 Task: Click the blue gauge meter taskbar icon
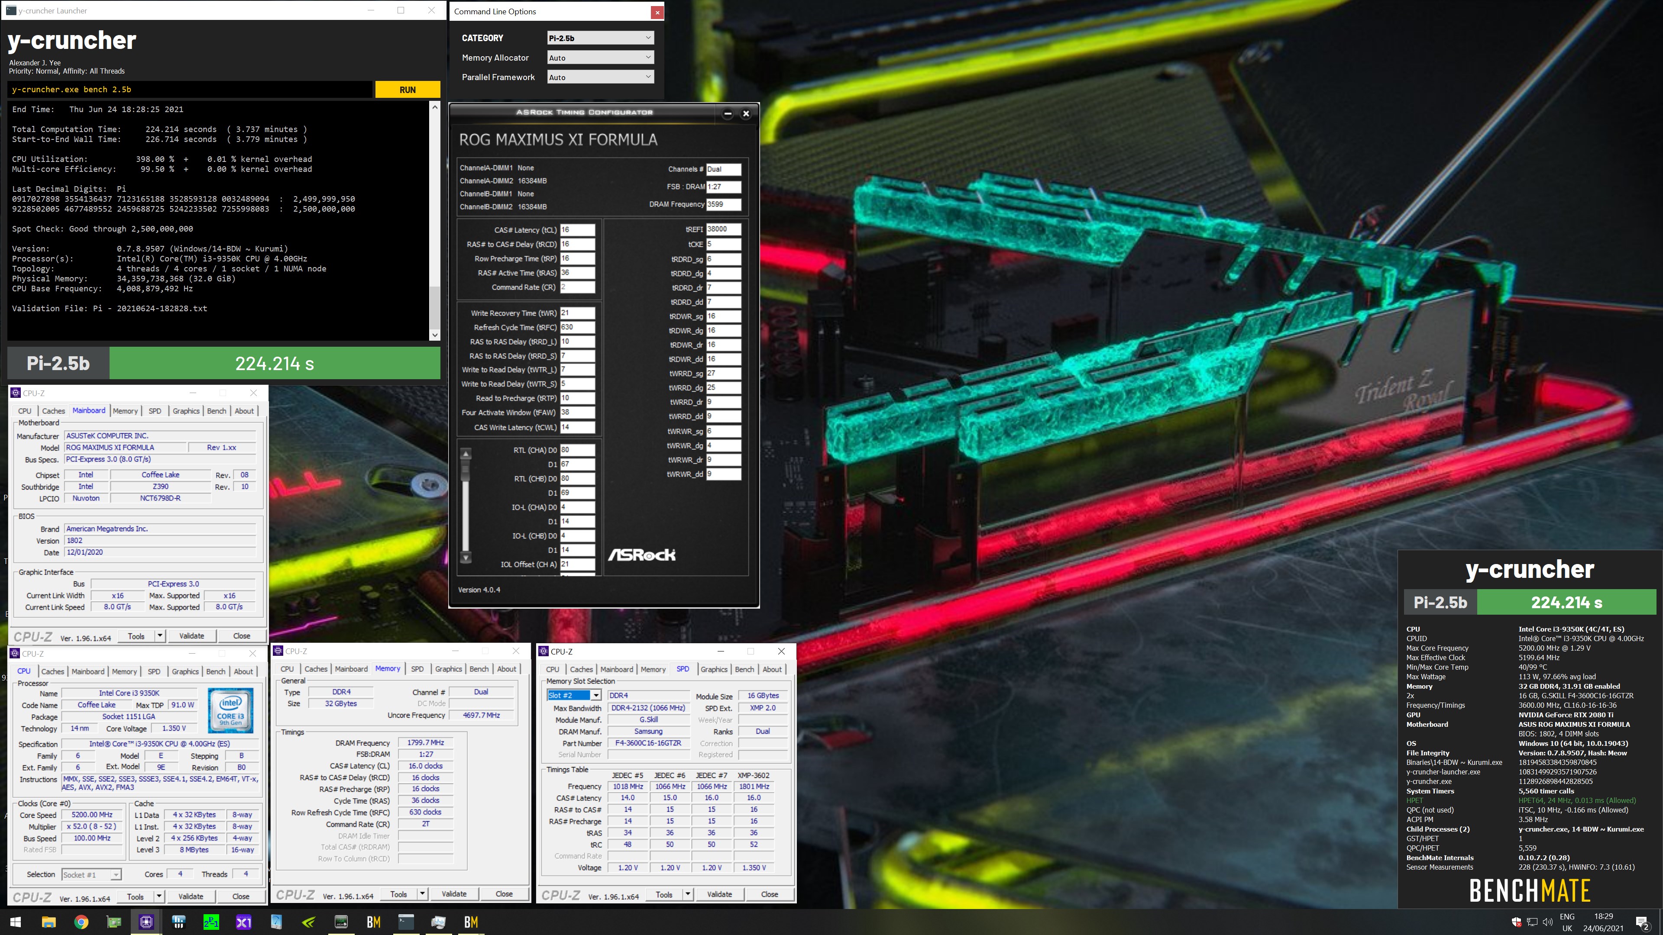[276, 922]
